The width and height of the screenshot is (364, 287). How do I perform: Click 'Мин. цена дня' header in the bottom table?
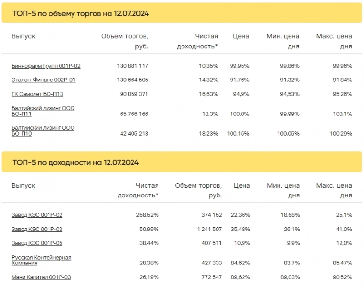[283, 190]
